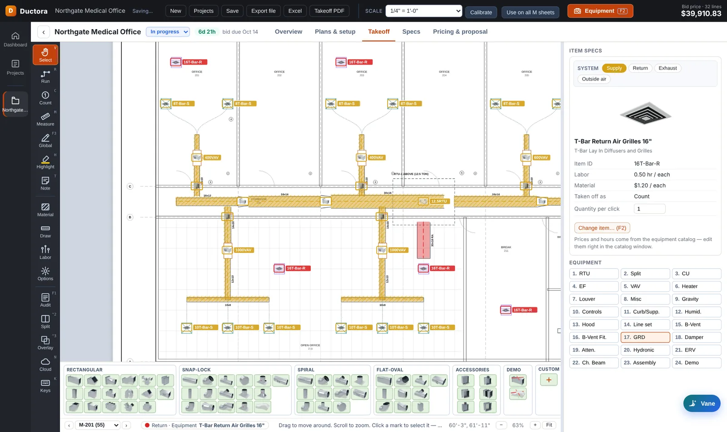This screenshot has width=727, height=432.
Task: Open the drawing scale dropdown
Action: (424, 11)
